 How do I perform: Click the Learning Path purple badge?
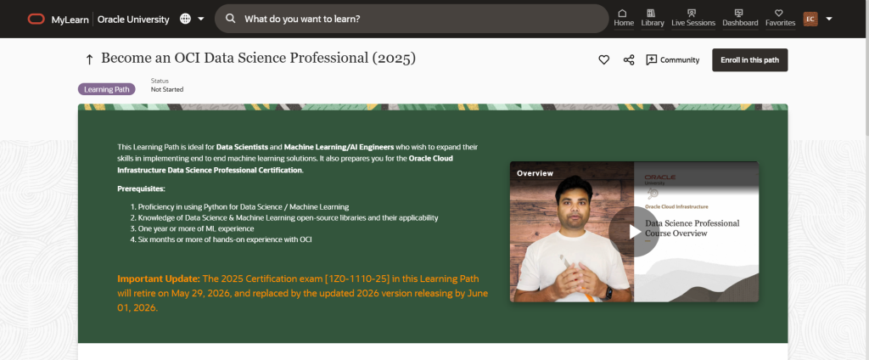[x=106, y=89]
